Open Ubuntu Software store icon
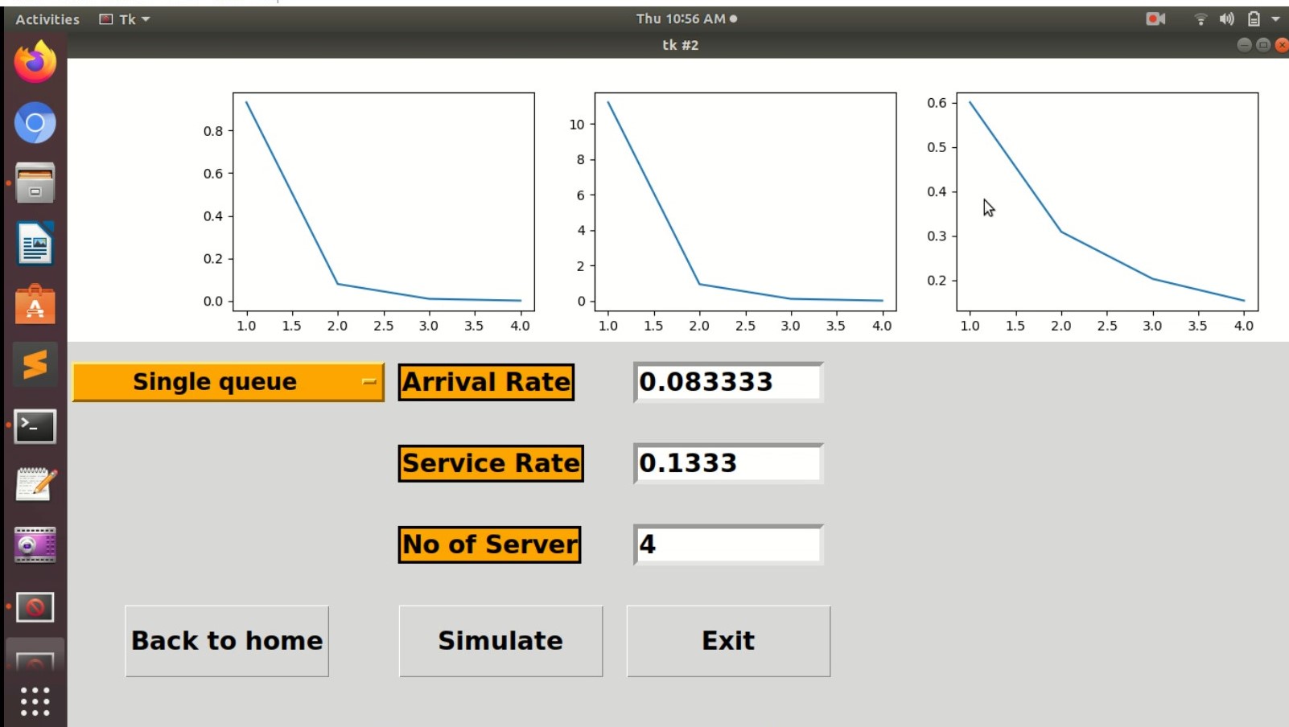The width and height of the screenshot is (1289, 727). click(x=35, y=305)
